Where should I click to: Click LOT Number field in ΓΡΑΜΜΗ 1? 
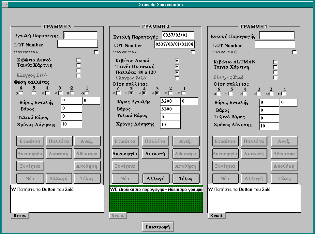[x=275, y=44]
